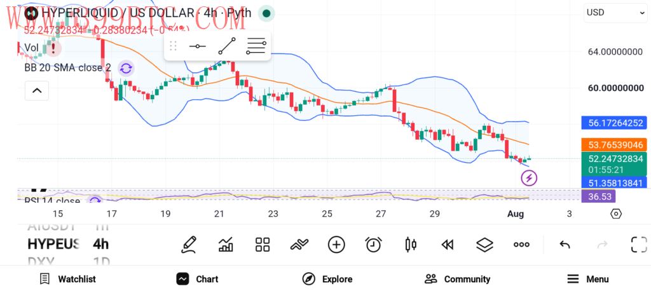Open the Watchlist tab
This screenshot has width=651, height=293.
(x=67, y=279)
